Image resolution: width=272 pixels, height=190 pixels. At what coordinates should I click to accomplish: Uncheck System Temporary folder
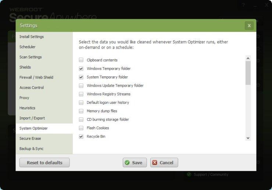(81, 77)
